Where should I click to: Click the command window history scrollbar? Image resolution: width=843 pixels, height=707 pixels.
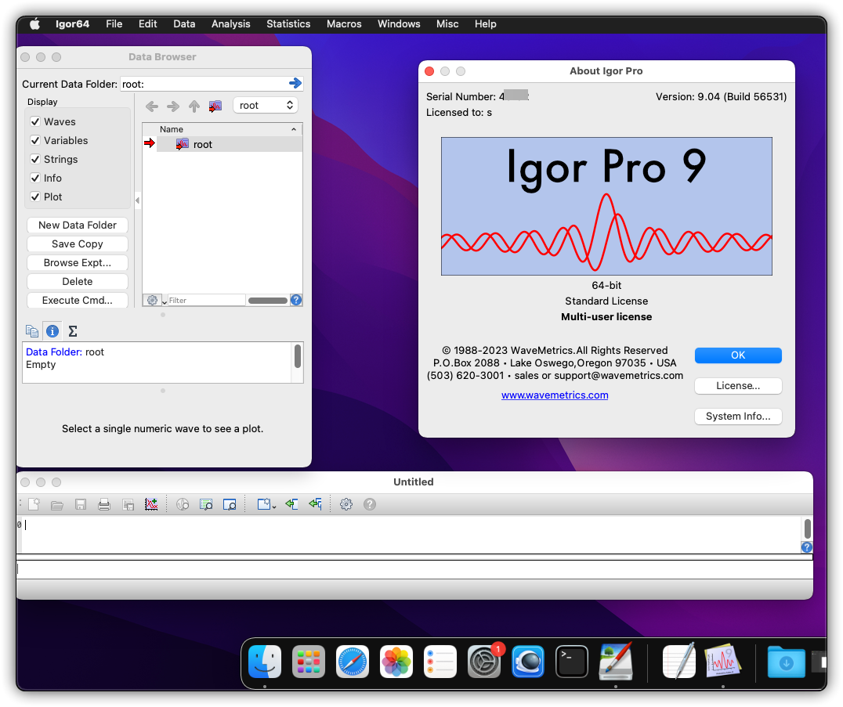click(x=807, y=528)
